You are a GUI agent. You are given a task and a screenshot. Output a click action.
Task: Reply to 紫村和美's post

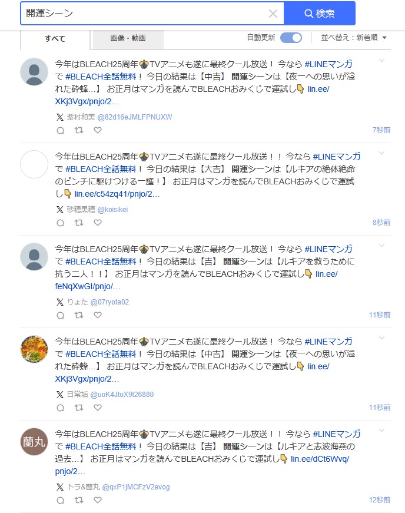coord(60,130)
